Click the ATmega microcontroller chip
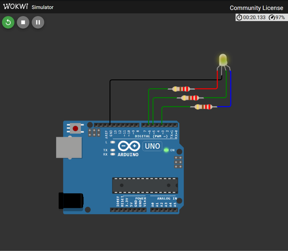288x251 pixels. click(x=145, y=185)
